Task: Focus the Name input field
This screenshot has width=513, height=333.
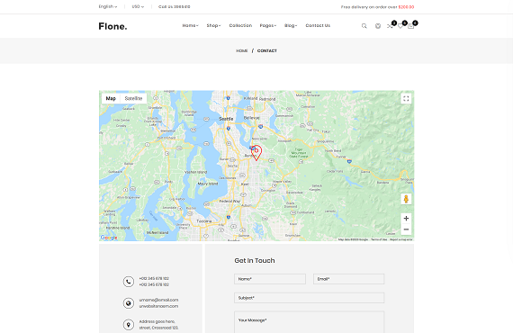Action: (x=270, y=279)
